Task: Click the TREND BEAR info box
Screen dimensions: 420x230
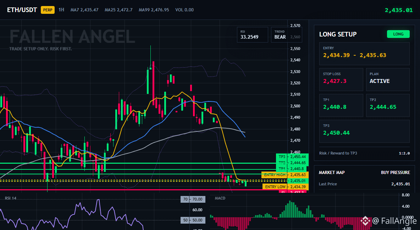Action: tap(286, 34)
